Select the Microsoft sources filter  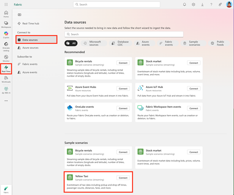[x=92, y=43]
